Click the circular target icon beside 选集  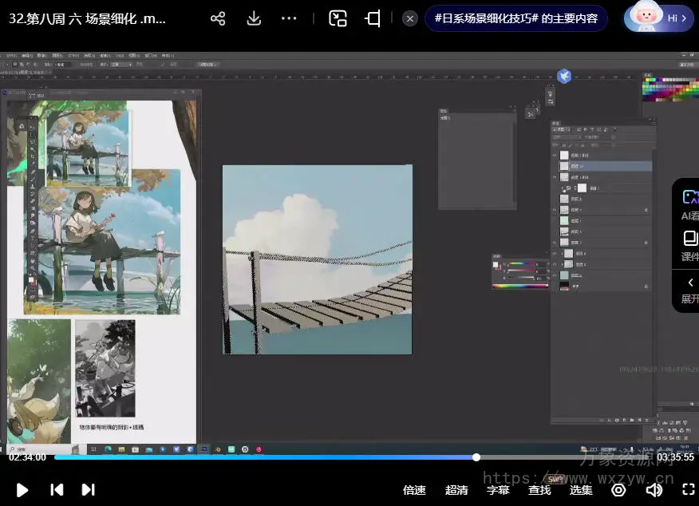click(618, 489)
